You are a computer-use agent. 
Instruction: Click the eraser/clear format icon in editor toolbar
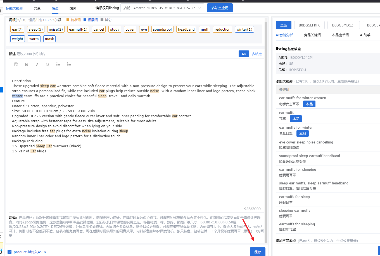click(16, 64)
